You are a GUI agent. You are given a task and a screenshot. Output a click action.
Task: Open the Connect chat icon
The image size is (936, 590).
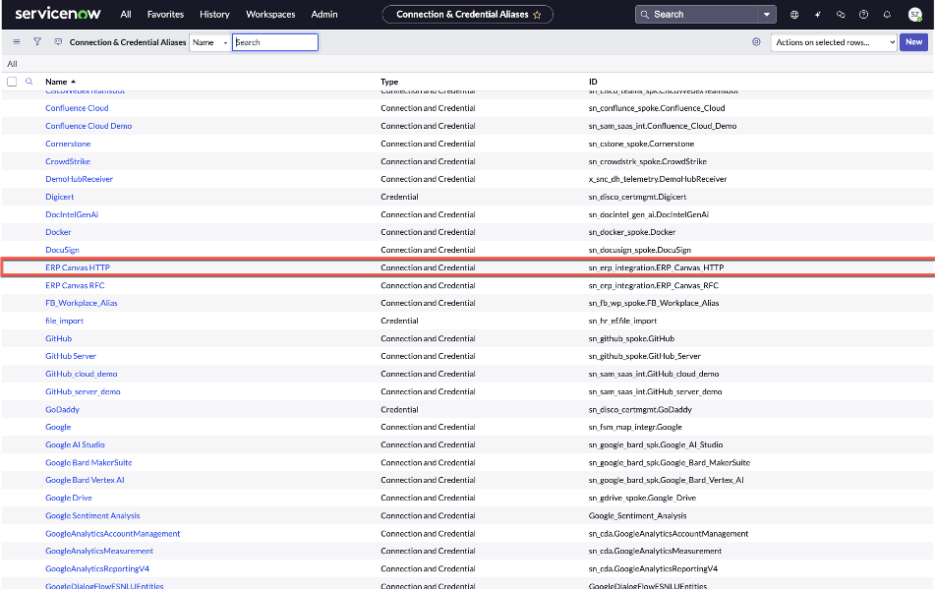pos(840,14)
